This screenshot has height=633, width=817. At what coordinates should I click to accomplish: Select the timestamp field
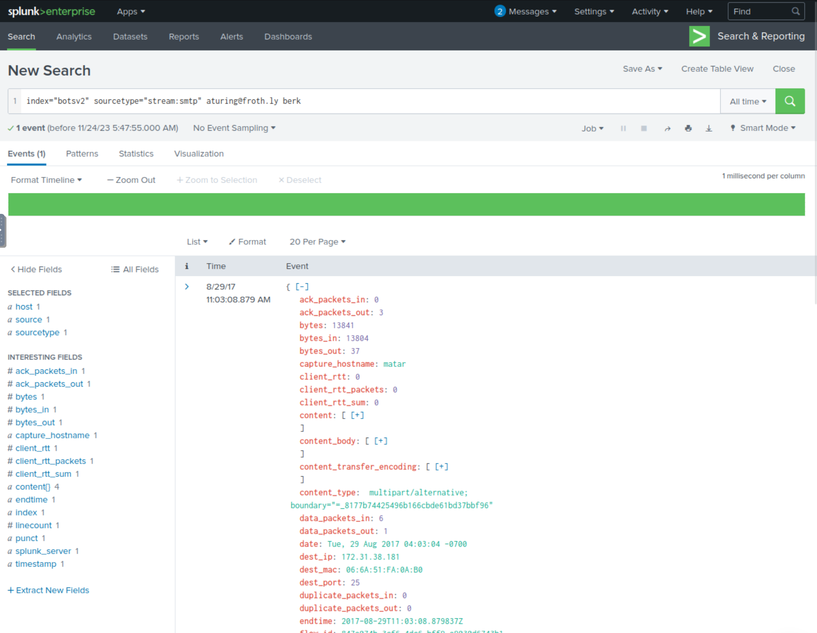point(36,564)
